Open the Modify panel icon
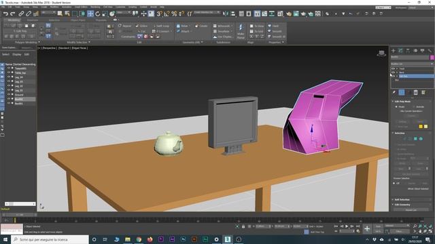 coord(400,51)
